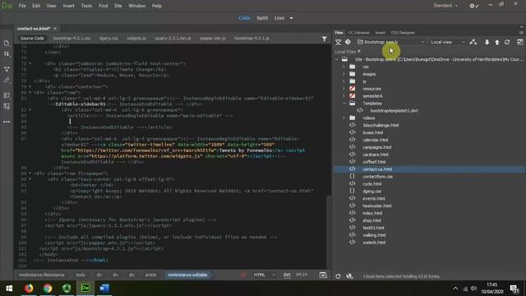Switch to the Files panel tab

point(339,33)
